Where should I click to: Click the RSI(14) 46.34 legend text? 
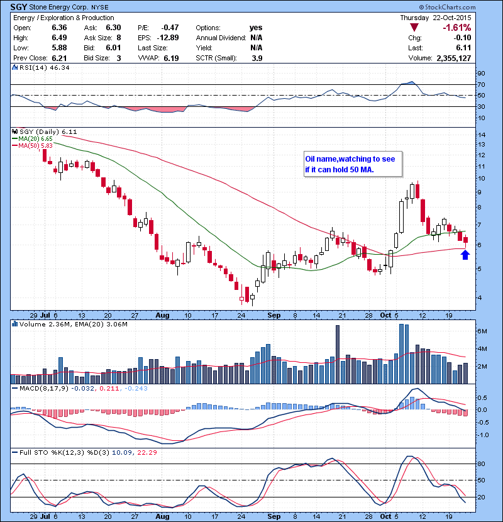coord(44,67)
